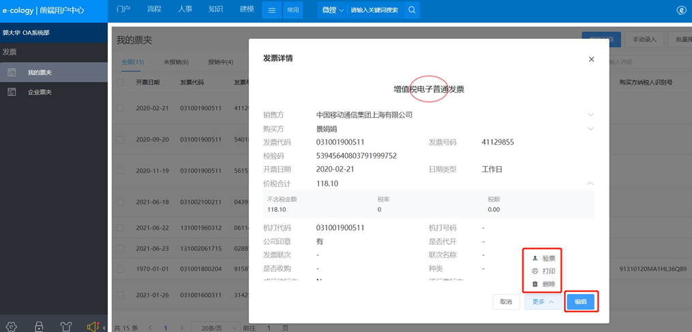This screenshot has height=332, width=692.
Task: Click the 常用 button in top bar
Action: pos(292,11)
